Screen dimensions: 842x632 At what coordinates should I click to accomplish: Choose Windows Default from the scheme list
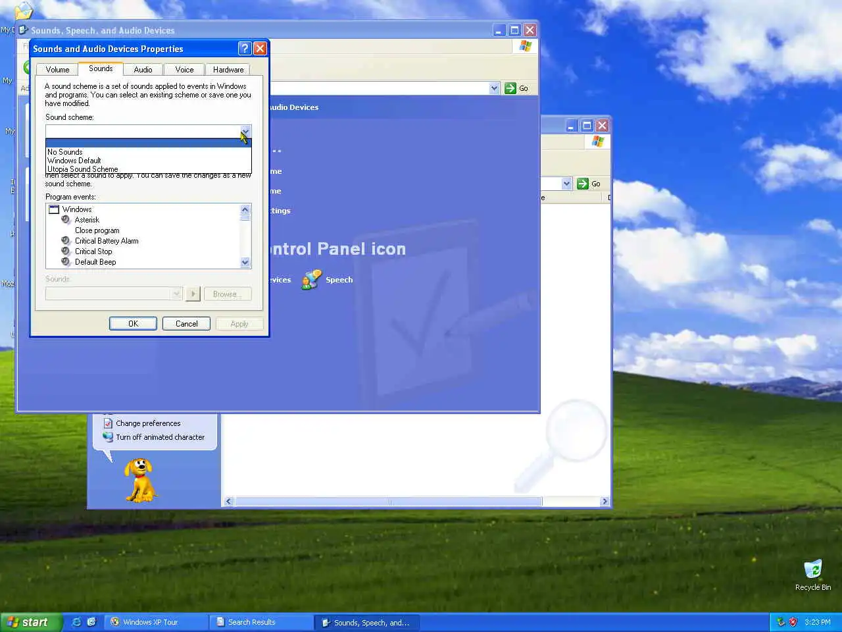point(148,161)
